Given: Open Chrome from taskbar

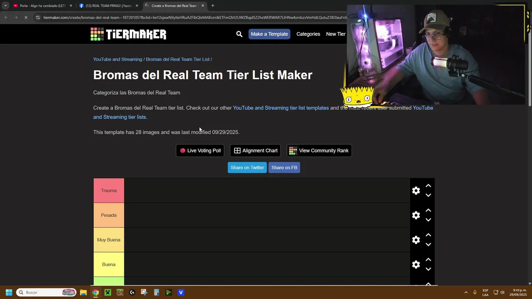Looking at the screenshot, I should coord(96,292).
